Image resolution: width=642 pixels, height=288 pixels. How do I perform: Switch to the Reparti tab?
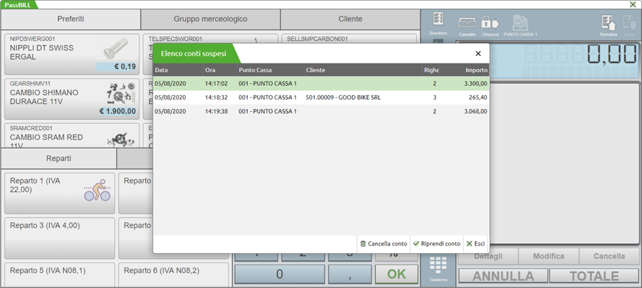(58, 158)
